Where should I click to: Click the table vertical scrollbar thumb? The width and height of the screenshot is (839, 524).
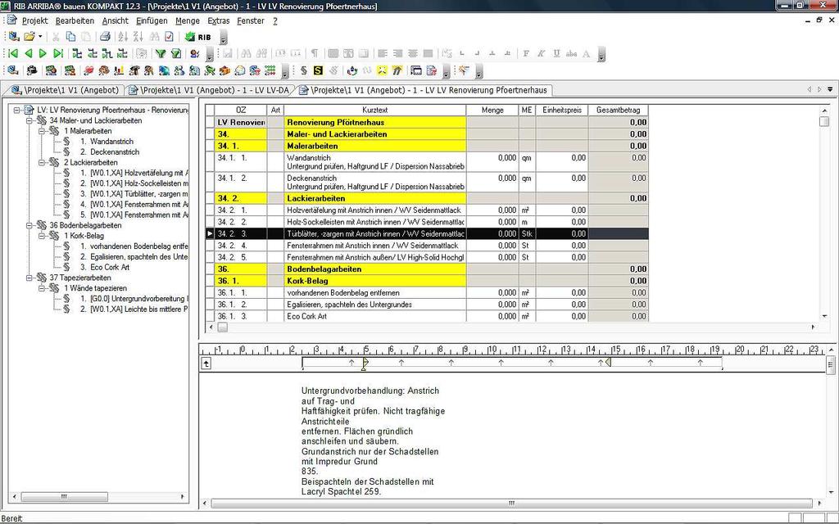[824, 121]
